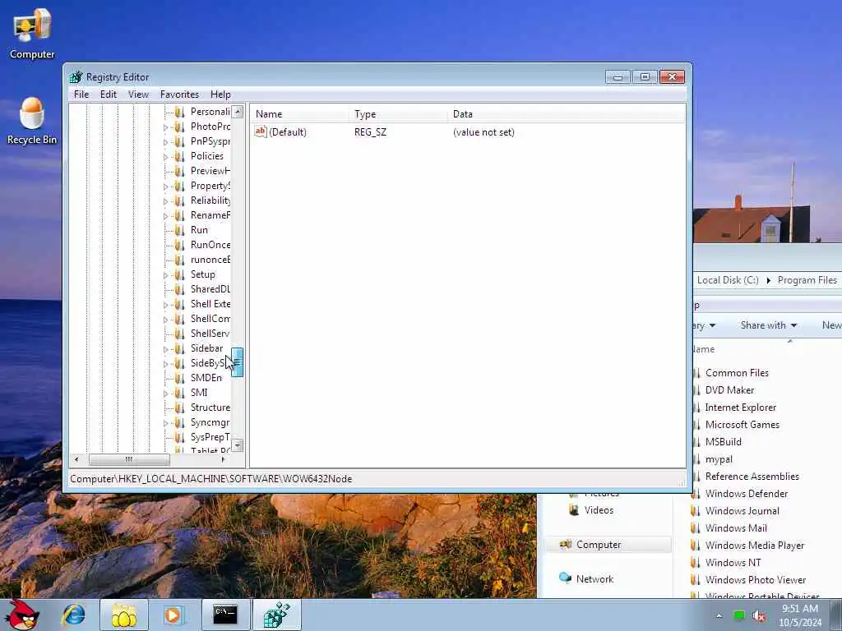Image resolution: width=842 pixels, height=631 pixels.
Task: Expand the Sidebar registry key
Action: [165, 349]
